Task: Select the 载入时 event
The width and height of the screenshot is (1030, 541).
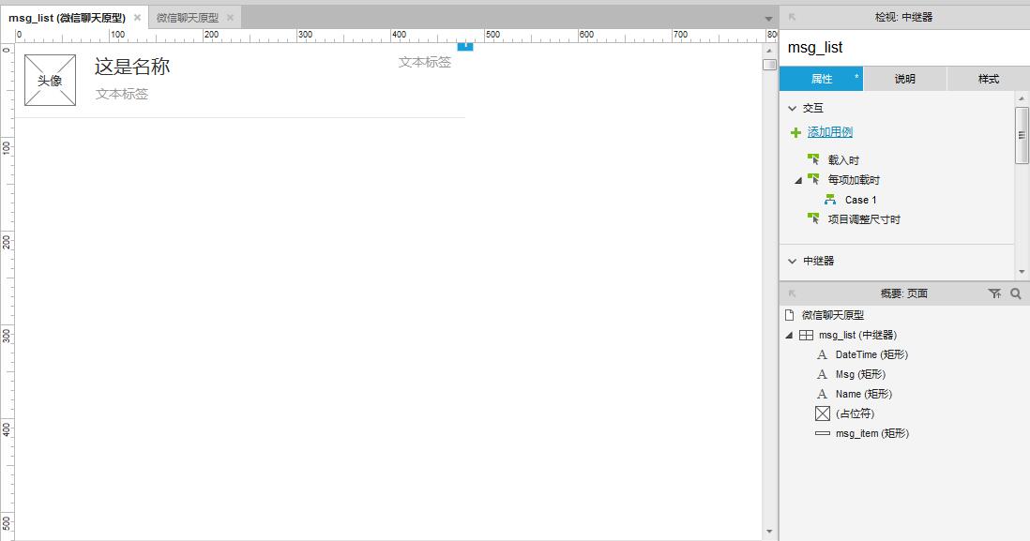Action: [843, 160]
